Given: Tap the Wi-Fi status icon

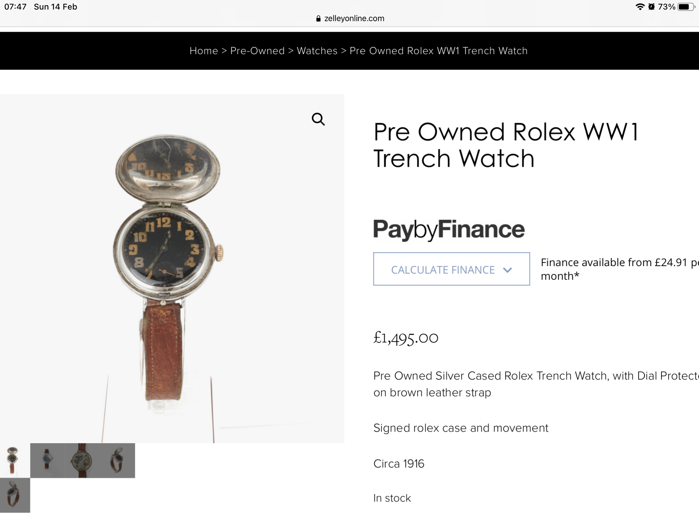Looking at the screenshot, I should [x=640, y=7].
